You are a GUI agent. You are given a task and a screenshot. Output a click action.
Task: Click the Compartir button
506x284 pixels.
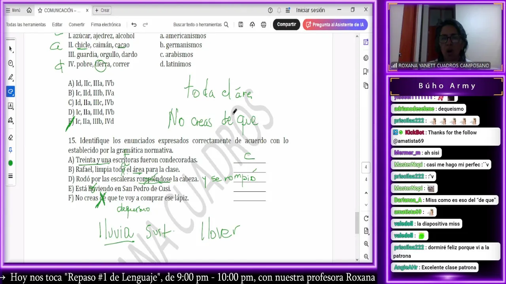coord(286,24)
